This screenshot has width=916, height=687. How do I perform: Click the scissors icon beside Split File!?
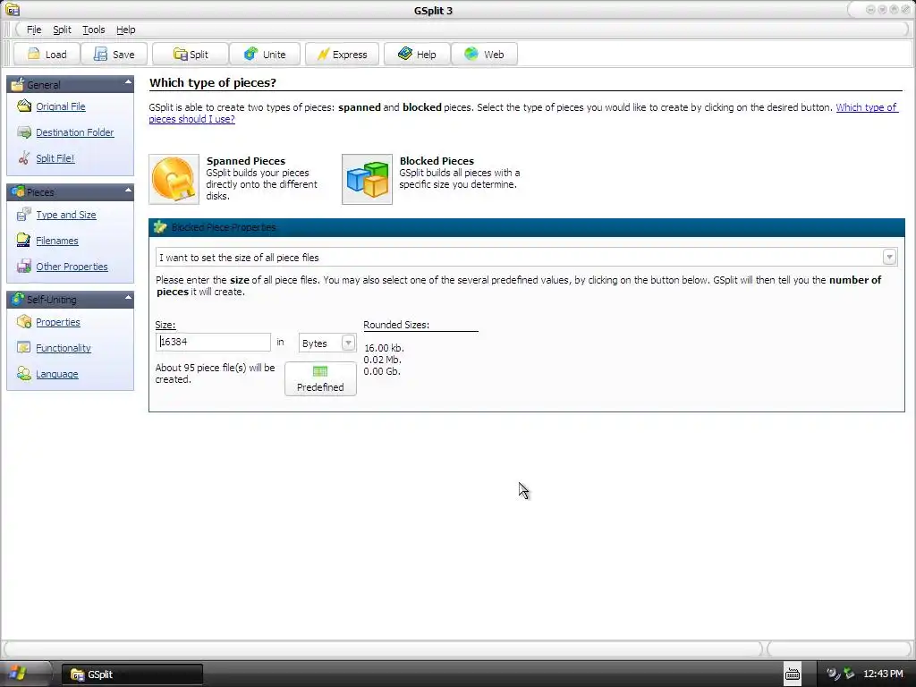[x=24, y=157]
